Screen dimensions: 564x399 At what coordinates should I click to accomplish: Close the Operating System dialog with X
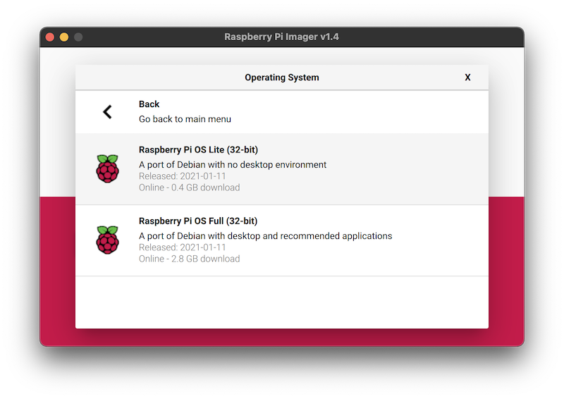tap(467, 78)
